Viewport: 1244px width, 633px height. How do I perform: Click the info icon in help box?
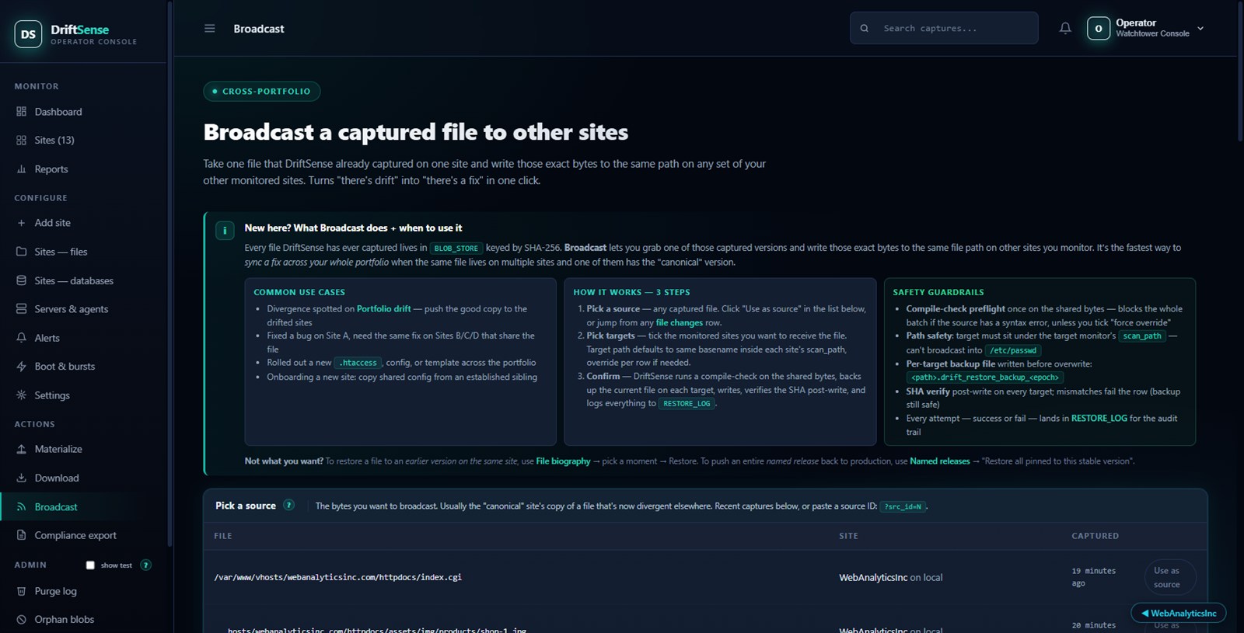click(225, 231)
